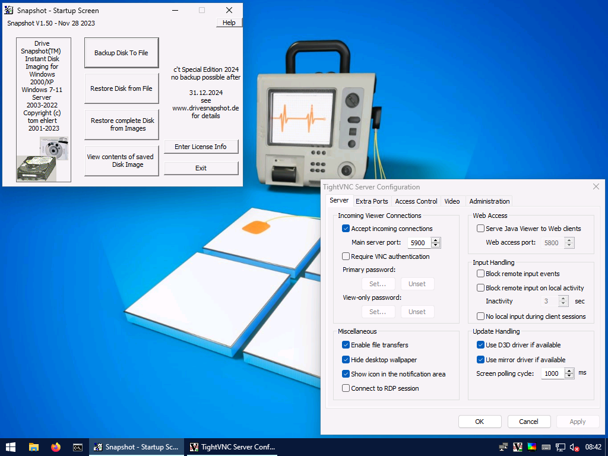
Task: Open Command Prompt from the taskbar
Action: pyautogui.click(x=78, y=447)
